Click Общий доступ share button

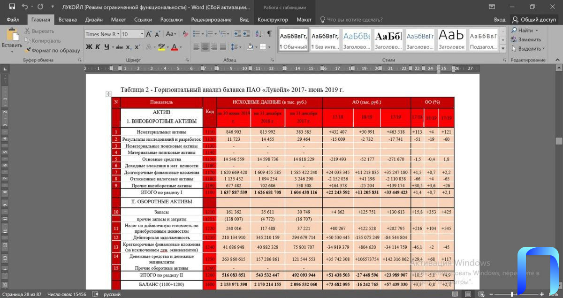tap(534, 20)
